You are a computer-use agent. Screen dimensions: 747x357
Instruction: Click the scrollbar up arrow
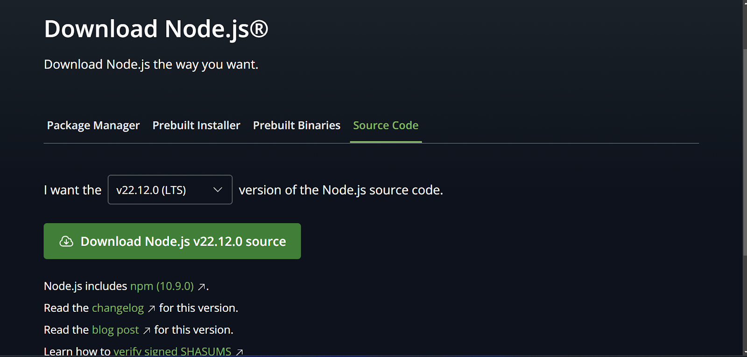(x=745, y=3)
